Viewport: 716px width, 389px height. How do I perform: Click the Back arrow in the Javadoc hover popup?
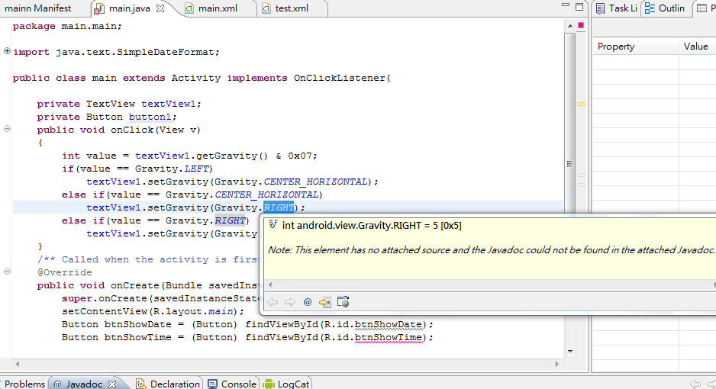pyautogui.click(x=273, y=302)
